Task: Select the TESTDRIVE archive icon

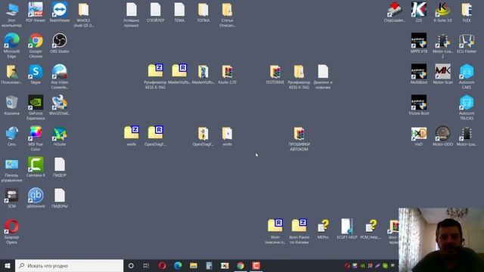Action: pyautogui.click(x=275, y=72)
